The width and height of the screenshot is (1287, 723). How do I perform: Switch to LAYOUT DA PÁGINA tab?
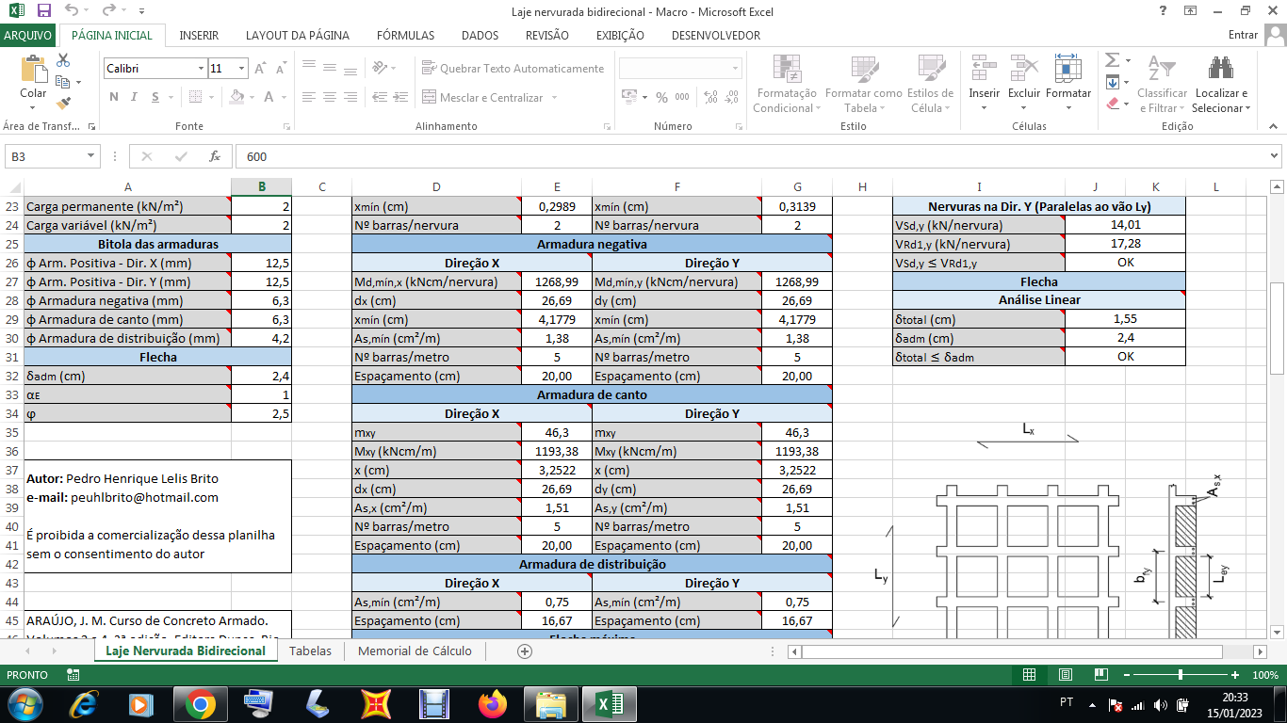coord(298,36)
